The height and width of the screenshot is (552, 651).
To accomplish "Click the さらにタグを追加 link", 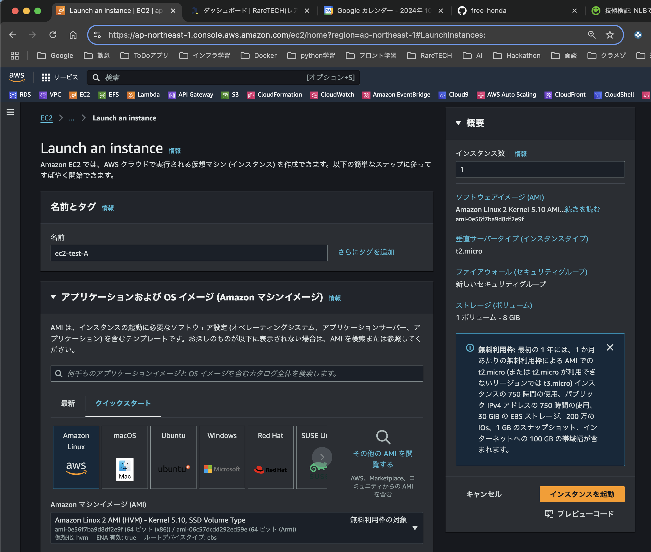I will point(365,252).
